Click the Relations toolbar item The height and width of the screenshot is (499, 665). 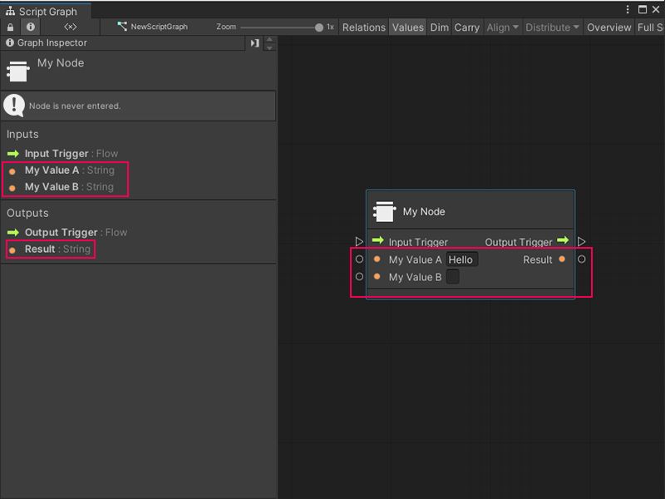click(364, 27)
